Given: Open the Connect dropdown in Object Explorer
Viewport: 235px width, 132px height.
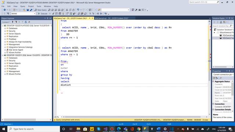Looking at the screenshot, I should click(6, 22).
